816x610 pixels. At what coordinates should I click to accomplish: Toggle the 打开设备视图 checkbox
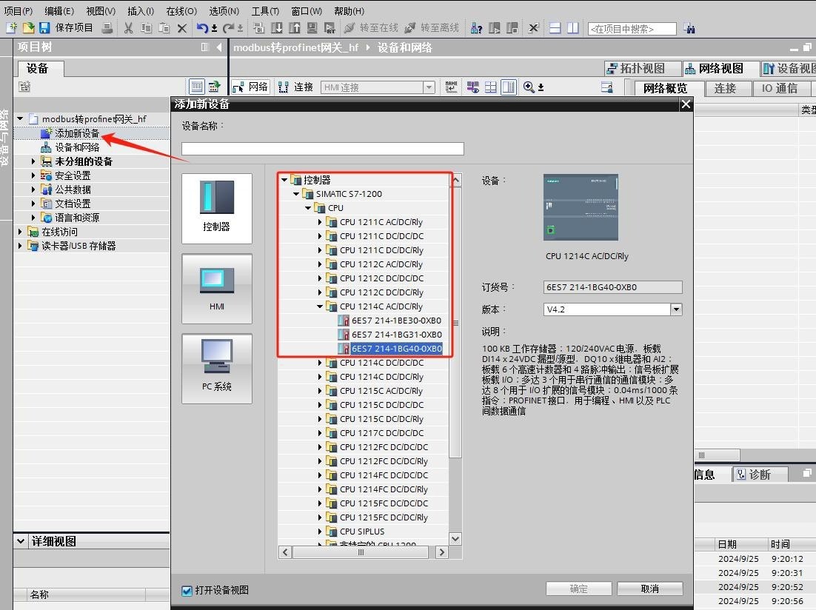point(187,590)
